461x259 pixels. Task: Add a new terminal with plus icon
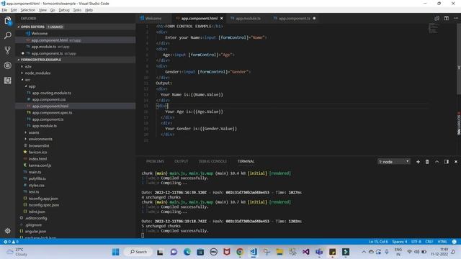[x=418, y=161]
